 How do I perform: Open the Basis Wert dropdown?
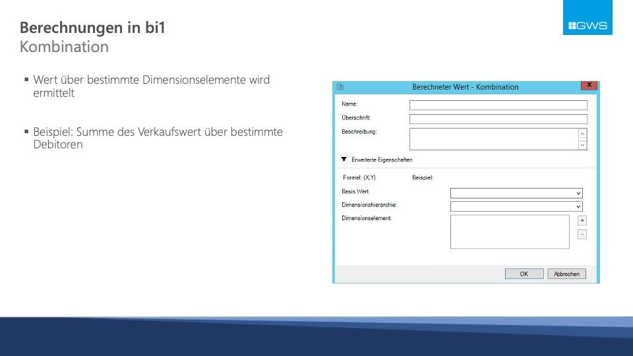578,193
